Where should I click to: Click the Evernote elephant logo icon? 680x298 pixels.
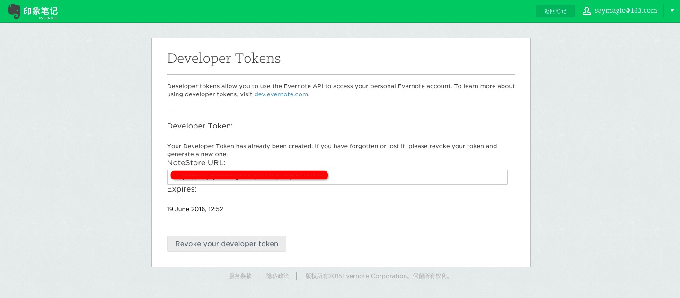point(14,11)
